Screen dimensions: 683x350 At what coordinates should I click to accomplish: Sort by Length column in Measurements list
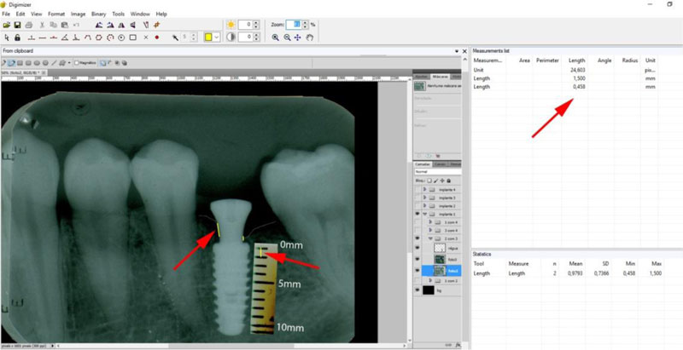(577, 60)
